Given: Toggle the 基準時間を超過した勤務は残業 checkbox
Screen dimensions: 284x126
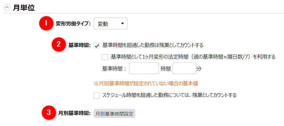Looking at the screenshot, I should pos(97,45).
